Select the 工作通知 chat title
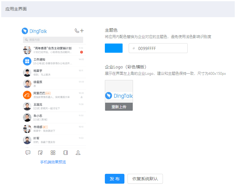Screen dimensions: 236x187 pos(39,59)
